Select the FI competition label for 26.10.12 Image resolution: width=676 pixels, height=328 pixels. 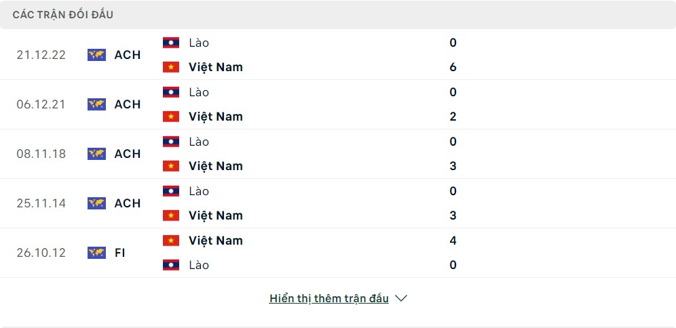[x=120, y=253]
